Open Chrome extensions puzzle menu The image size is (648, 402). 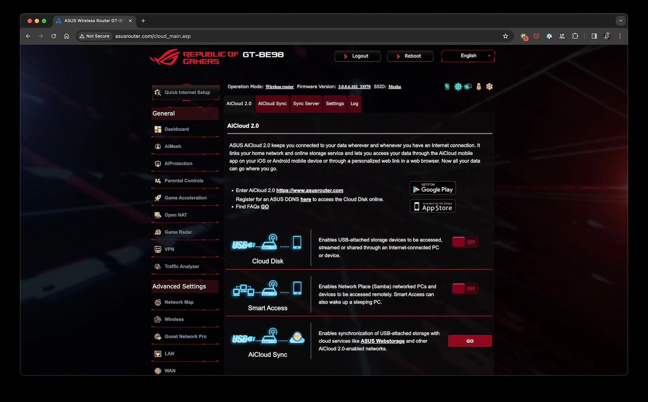tap(575, 36)
